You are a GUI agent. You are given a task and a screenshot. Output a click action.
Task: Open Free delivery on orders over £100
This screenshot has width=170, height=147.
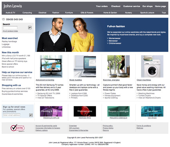tap(16, 88)
